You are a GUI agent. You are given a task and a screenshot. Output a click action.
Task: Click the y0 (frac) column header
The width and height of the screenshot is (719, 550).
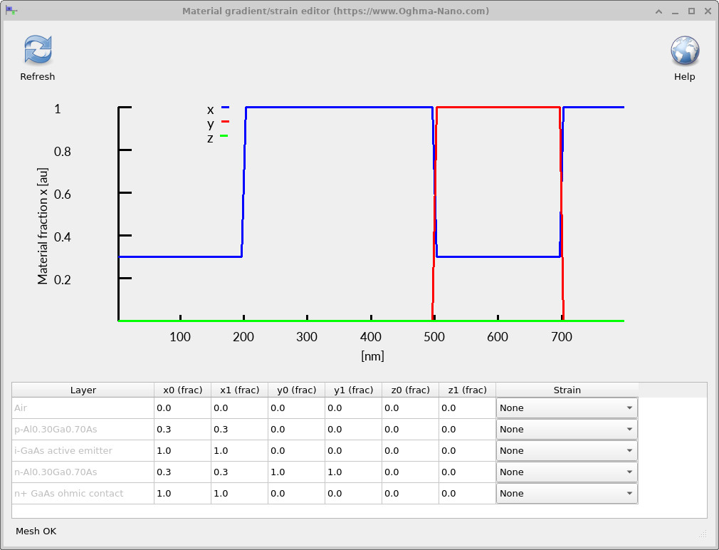point(296,390)
